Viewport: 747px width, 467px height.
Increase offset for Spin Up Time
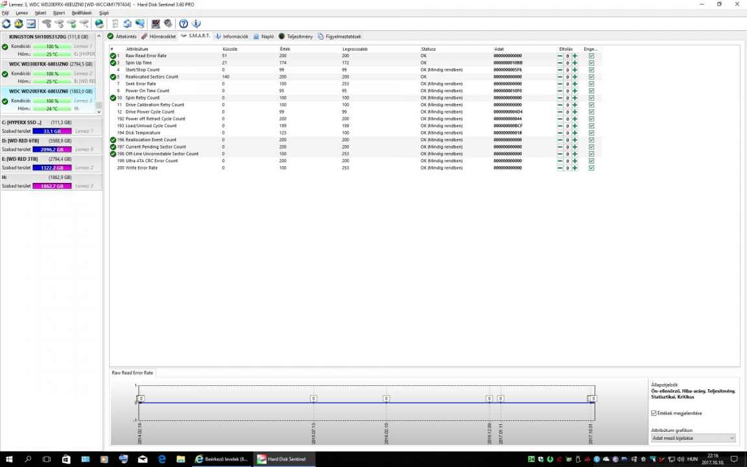pos(575,63)
